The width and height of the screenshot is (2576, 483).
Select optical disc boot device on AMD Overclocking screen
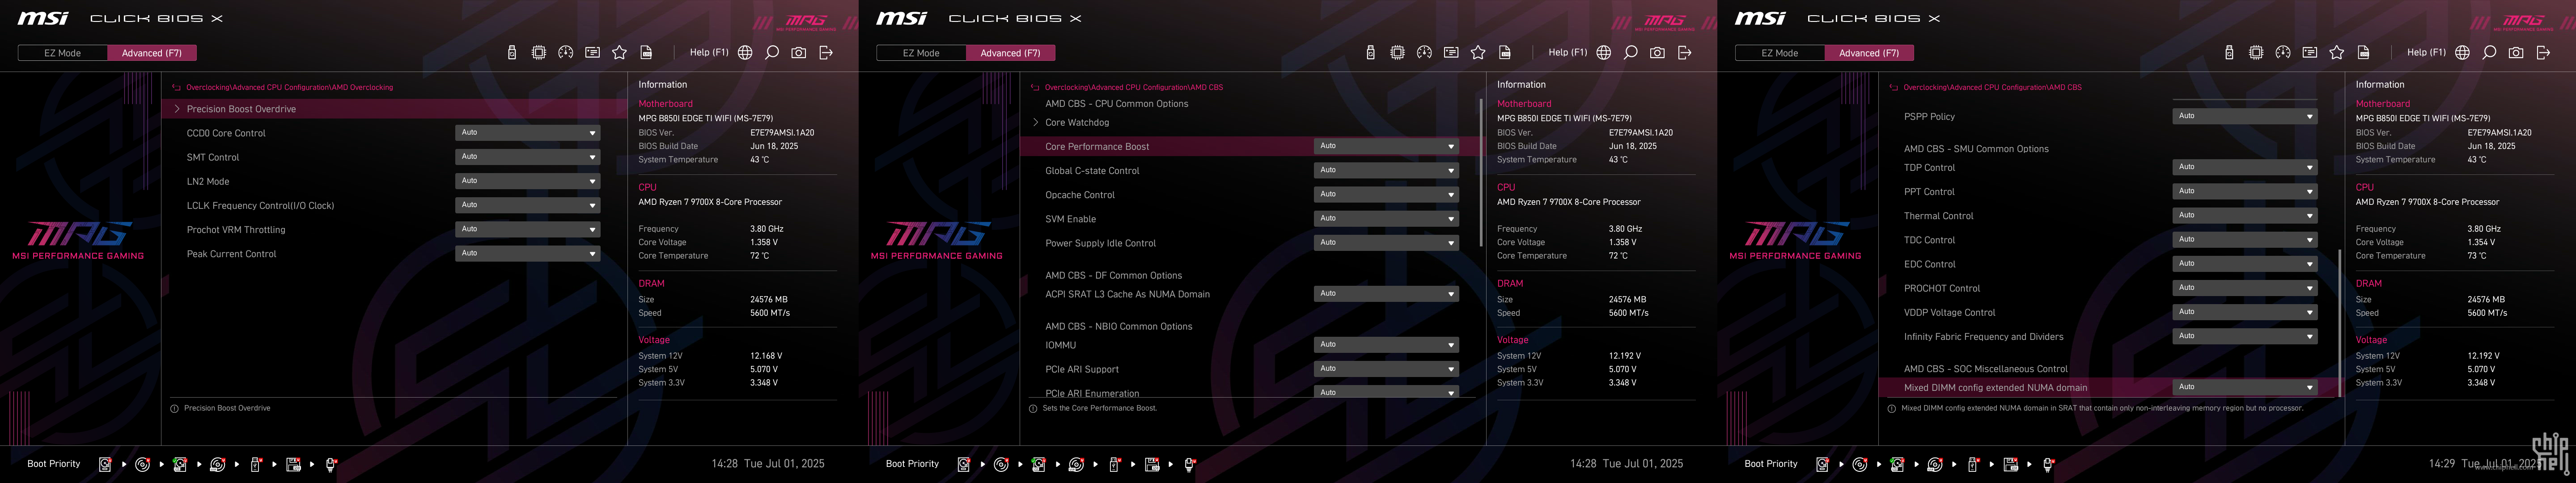tap(142, 464)
